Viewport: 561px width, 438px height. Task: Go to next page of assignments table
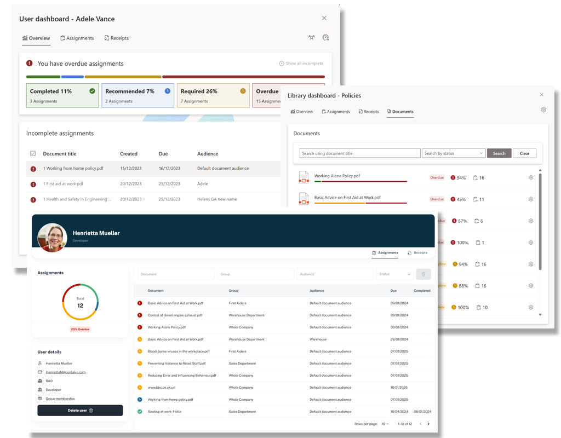[x=428, y=424]
